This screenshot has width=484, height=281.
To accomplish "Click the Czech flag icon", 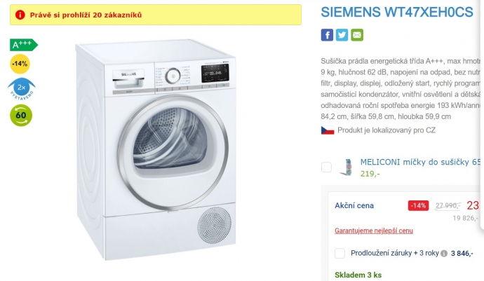I will pos(328,130).
